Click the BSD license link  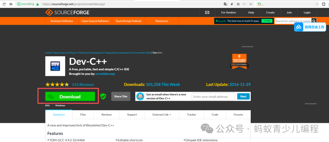(x=48, y=105)
